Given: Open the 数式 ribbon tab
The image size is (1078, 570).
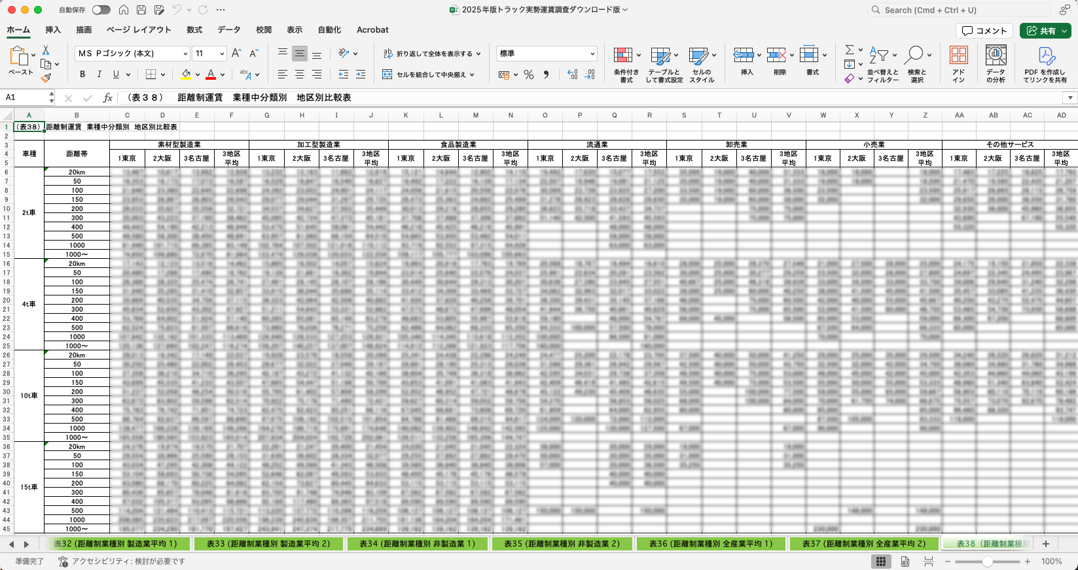Looking at the screenshot, I should coord(194,30).
